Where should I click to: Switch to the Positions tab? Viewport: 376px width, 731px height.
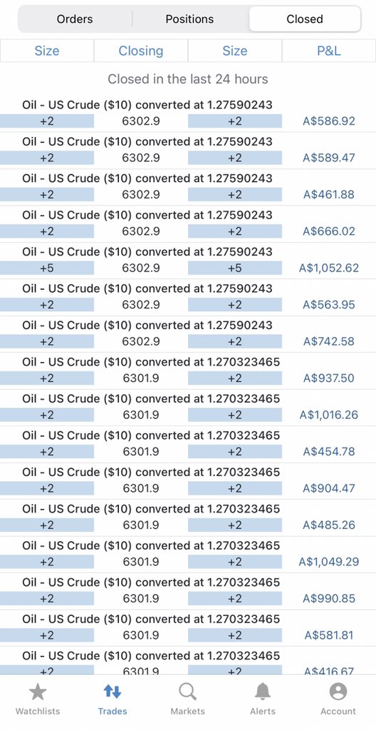tap(190, 19)
